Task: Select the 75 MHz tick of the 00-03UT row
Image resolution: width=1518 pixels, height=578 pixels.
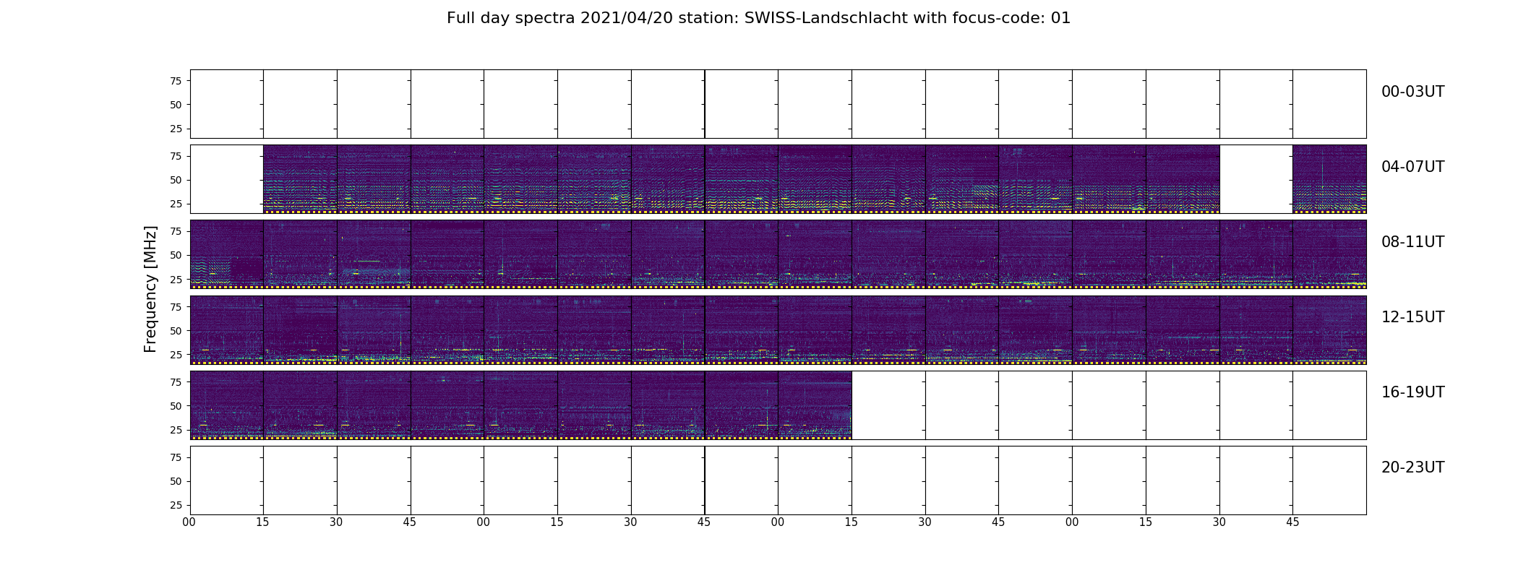Action: pos(176,81)
